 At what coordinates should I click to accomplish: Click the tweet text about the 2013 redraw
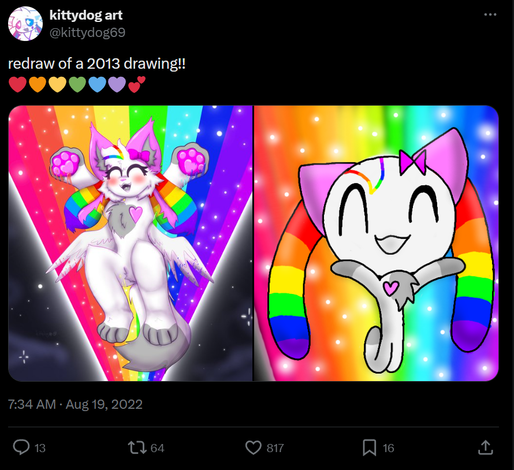click(97, 64)
